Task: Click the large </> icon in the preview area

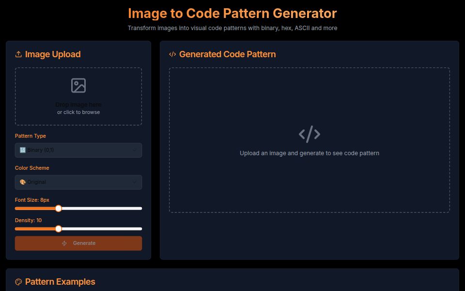Action: [x=310, y=134]
